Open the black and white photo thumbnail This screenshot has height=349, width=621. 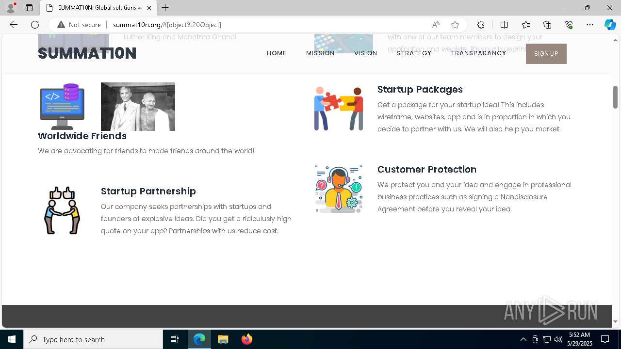(x=138, y=107)
